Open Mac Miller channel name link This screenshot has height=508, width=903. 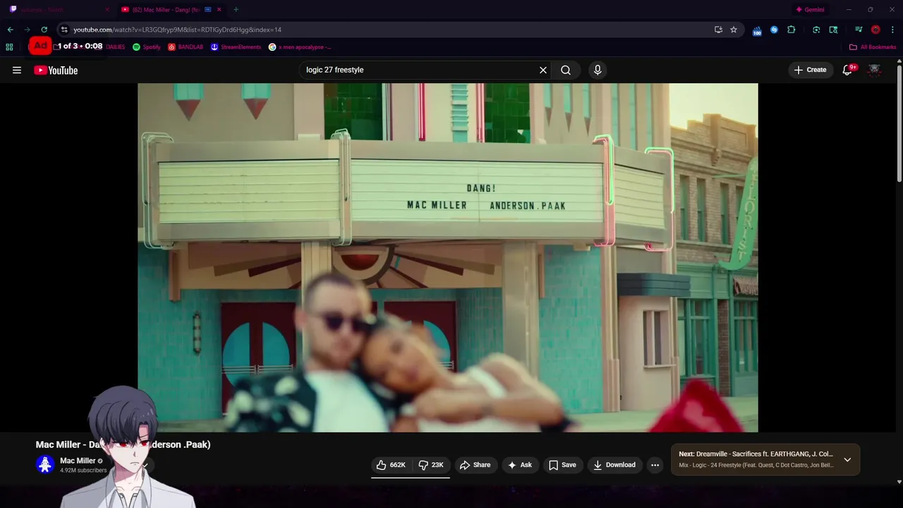click(x=78, y=461)
